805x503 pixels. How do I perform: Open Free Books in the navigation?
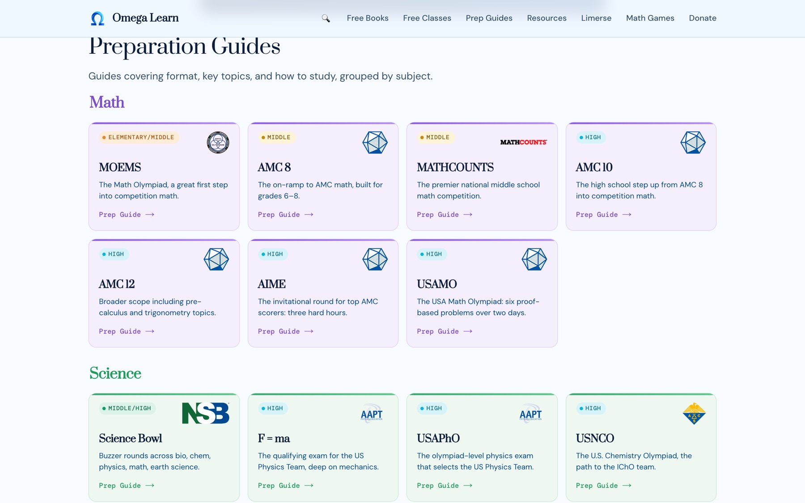[x=368, y=18]
